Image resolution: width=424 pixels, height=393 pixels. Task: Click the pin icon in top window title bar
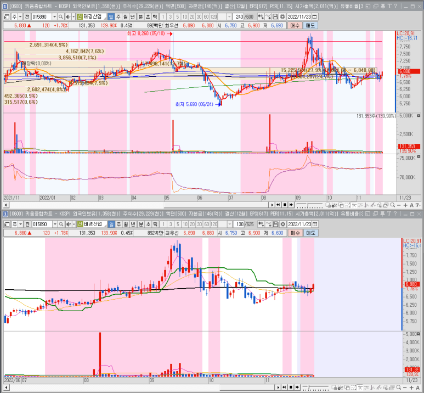tap(383, 6)
